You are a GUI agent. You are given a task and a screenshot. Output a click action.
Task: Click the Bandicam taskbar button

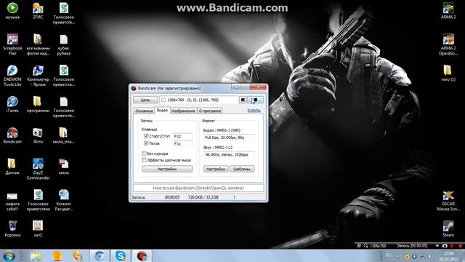(x=142, y=255)
